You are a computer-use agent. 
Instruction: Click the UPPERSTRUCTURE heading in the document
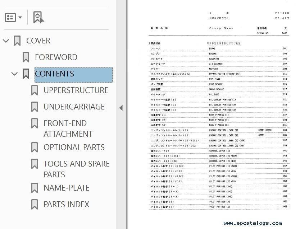223,43
